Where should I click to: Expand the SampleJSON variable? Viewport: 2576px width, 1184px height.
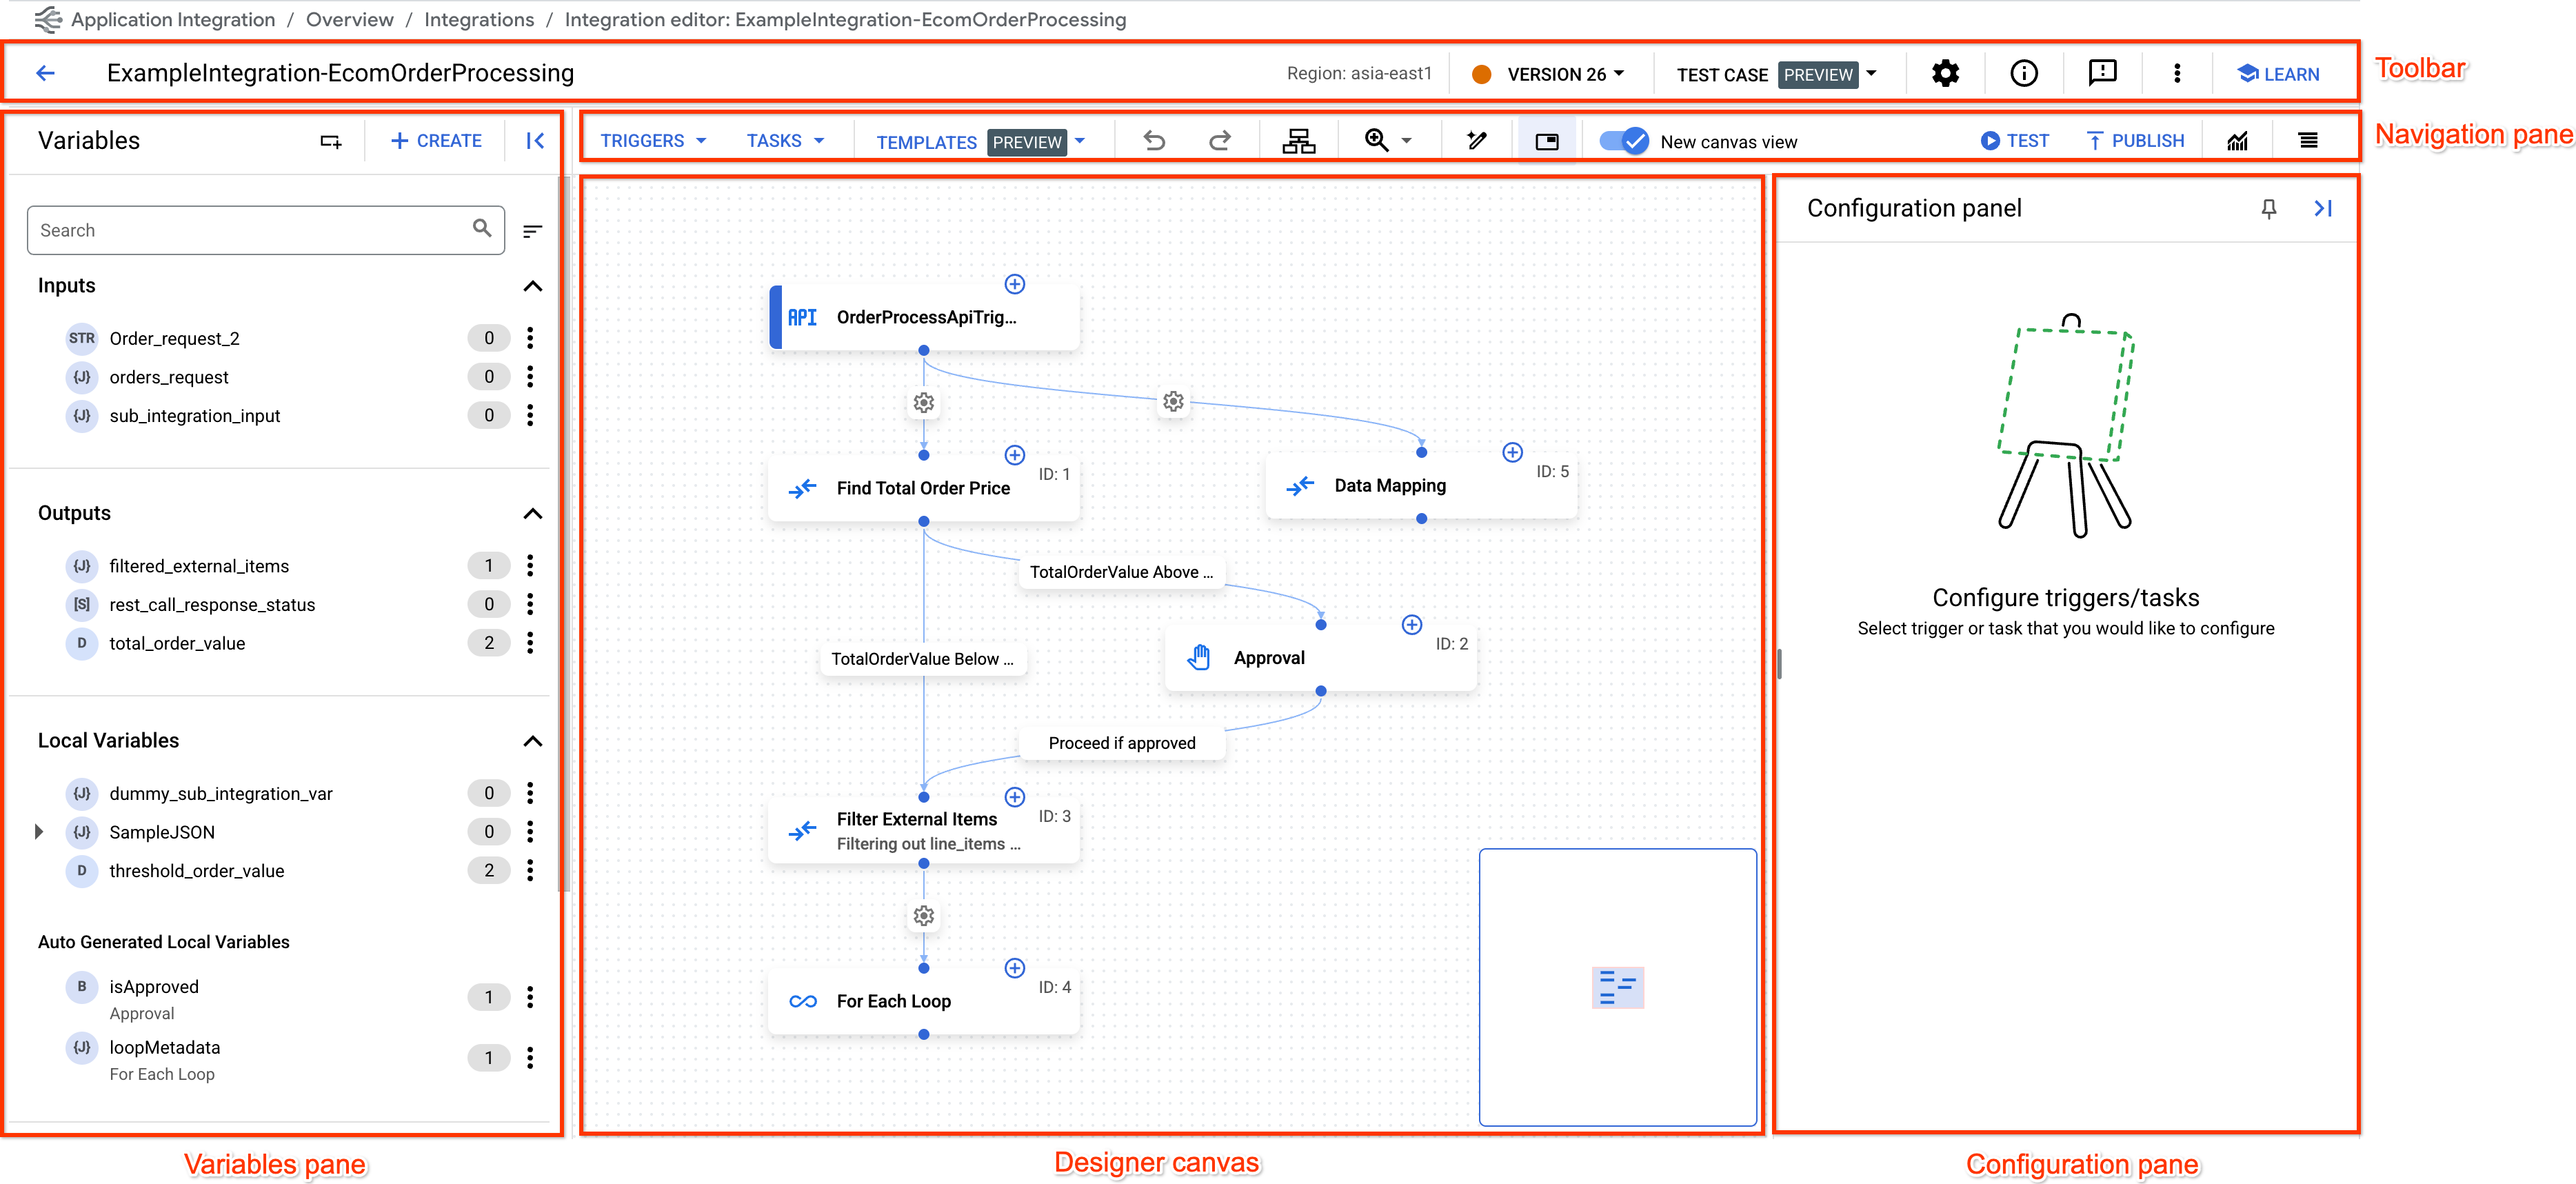coord(39,831)
